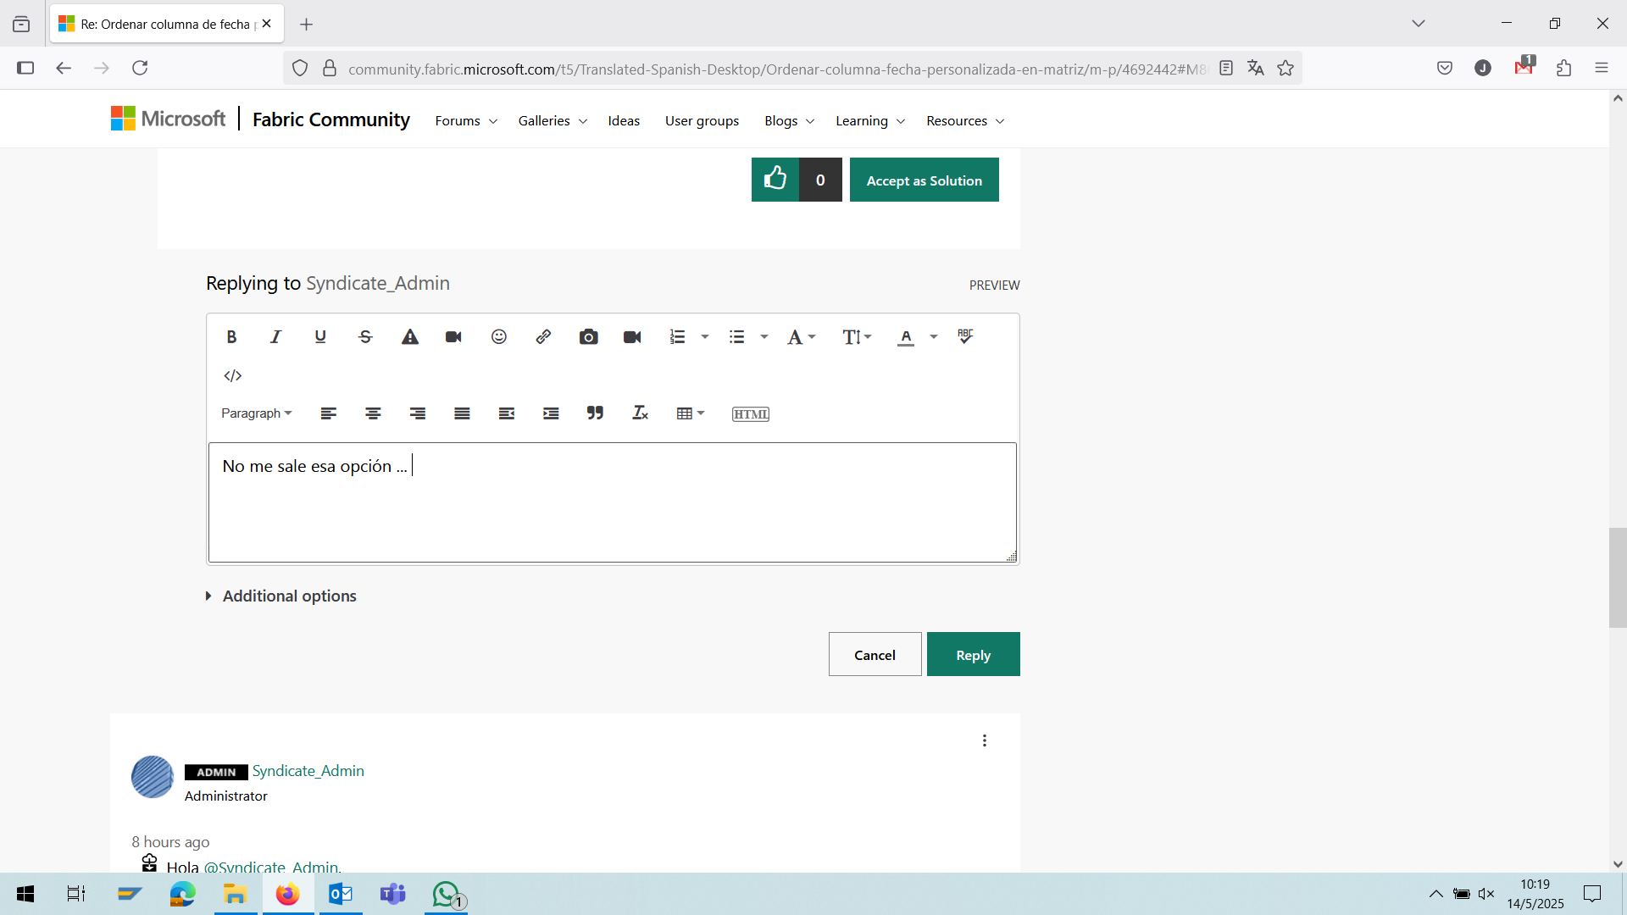Viewport: 1627px width, 915px height.
Task: Open the Paragraph format dropdown
Action: tap(256, 413)
